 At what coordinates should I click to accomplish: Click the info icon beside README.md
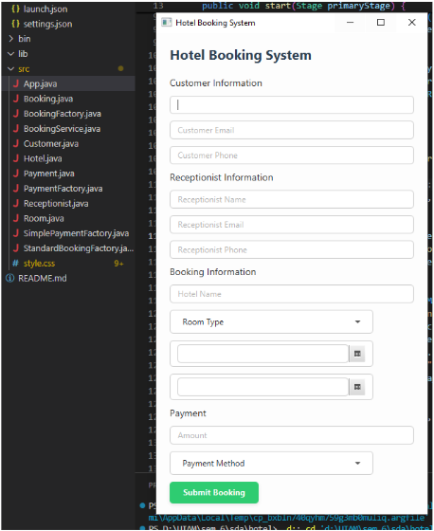pos(10,278)
